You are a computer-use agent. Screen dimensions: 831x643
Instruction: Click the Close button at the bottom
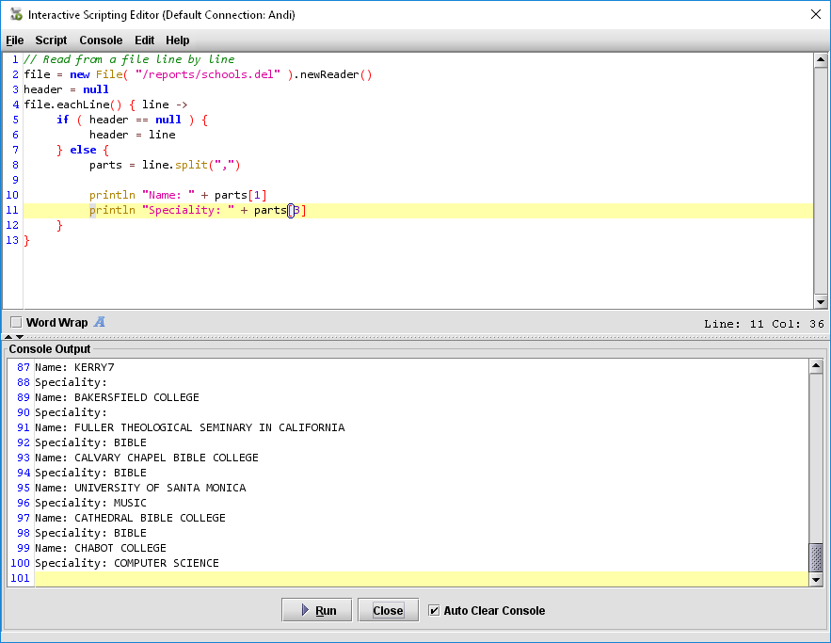pos(388,610)
